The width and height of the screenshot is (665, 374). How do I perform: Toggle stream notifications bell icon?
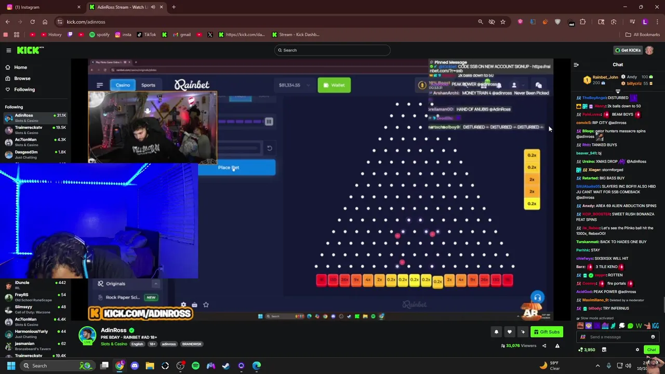(496, 332)
